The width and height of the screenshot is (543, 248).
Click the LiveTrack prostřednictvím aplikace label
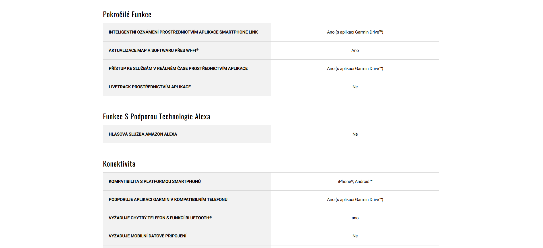[x=149, y=87]
